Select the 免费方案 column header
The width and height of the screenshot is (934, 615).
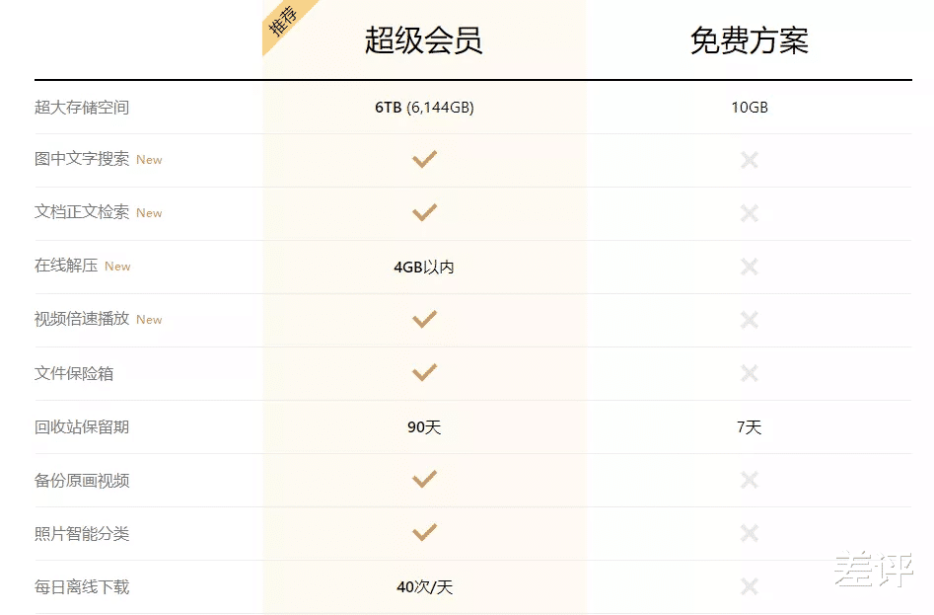click(750, 39)
